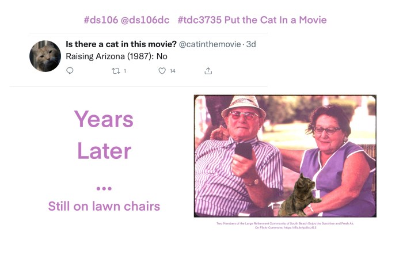The width and height of the screenshot is (403, 274).
Task: Click account name Is there a cat in this movie?
Action: [x=121, y=44]
